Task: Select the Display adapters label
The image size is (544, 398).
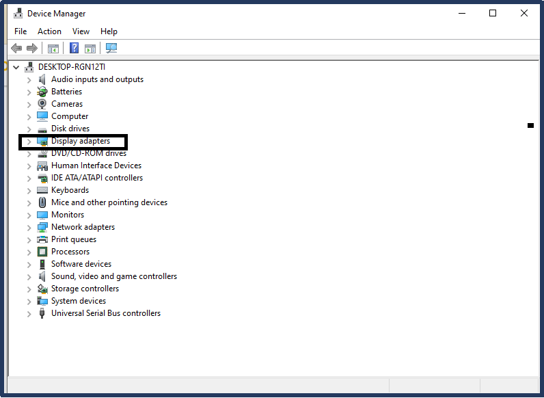Action: tap(81, 141)
